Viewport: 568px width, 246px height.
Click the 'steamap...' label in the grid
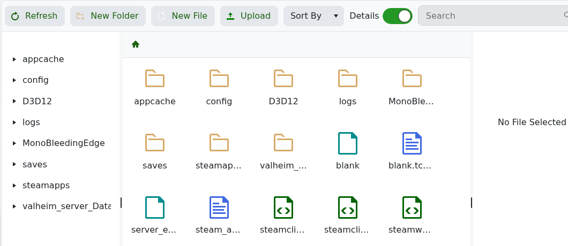tap(219, 166)
